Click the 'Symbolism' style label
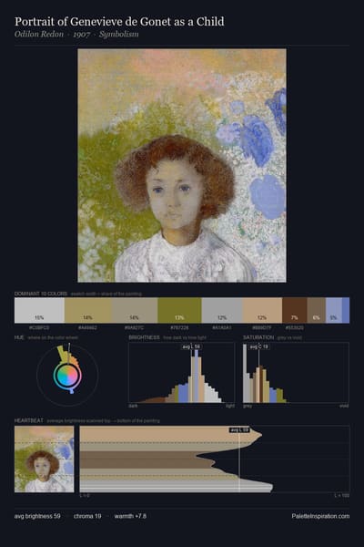This screenshot has width=364, height=547. coord(119,35)
